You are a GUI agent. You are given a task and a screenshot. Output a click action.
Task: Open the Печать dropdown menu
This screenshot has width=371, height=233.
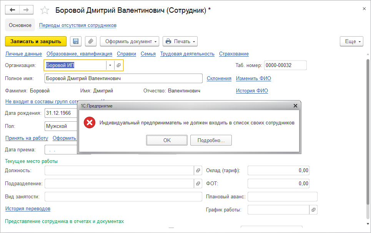pyautogui.click(x=180, y=41)
